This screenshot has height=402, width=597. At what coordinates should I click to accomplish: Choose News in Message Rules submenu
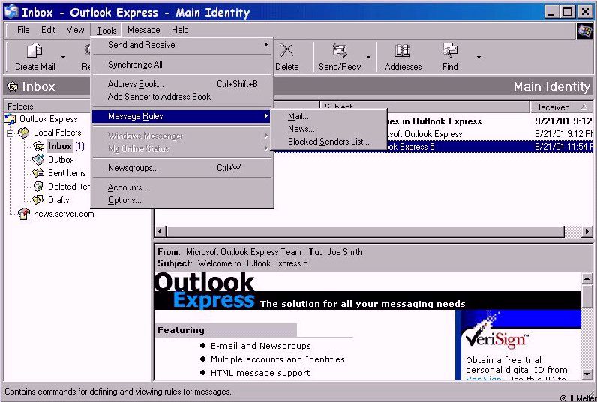328,129
